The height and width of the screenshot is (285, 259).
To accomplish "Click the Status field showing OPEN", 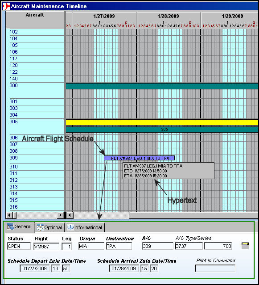I will tap(19, 246).
